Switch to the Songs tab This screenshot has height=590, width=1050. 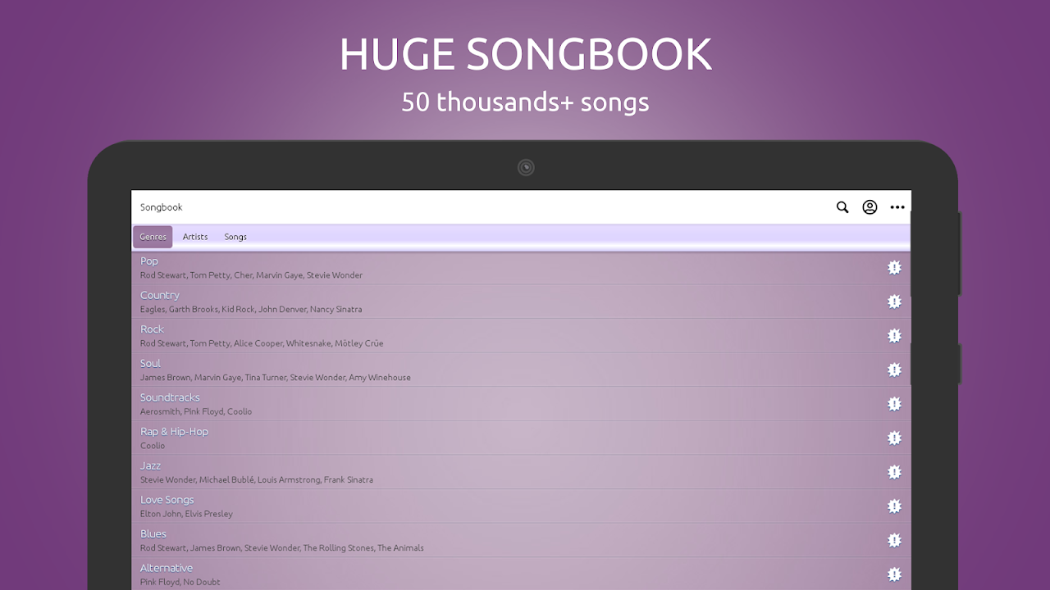pos(235,237)
